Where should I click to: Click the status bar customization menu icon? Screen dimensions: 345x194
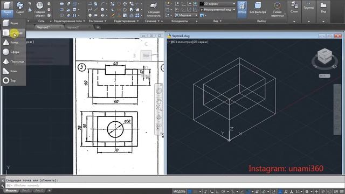coord(341,192)
